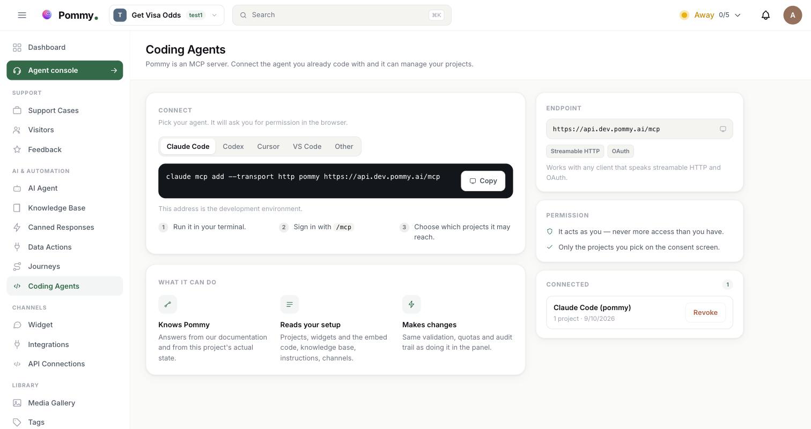Click the Claude Code (pommy) connection name

pos(592,308)
